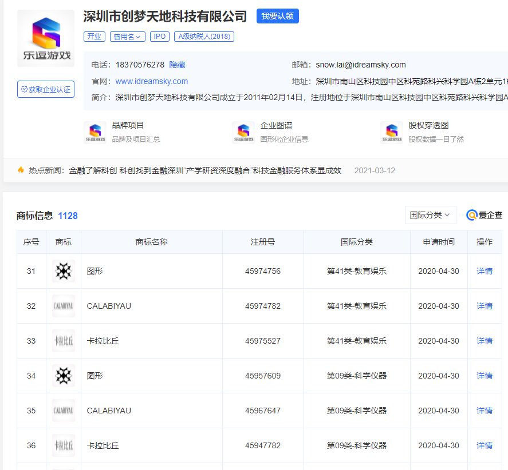
Task: Click the 品牌项目 logo icon
Action: (x=95, y=132)
